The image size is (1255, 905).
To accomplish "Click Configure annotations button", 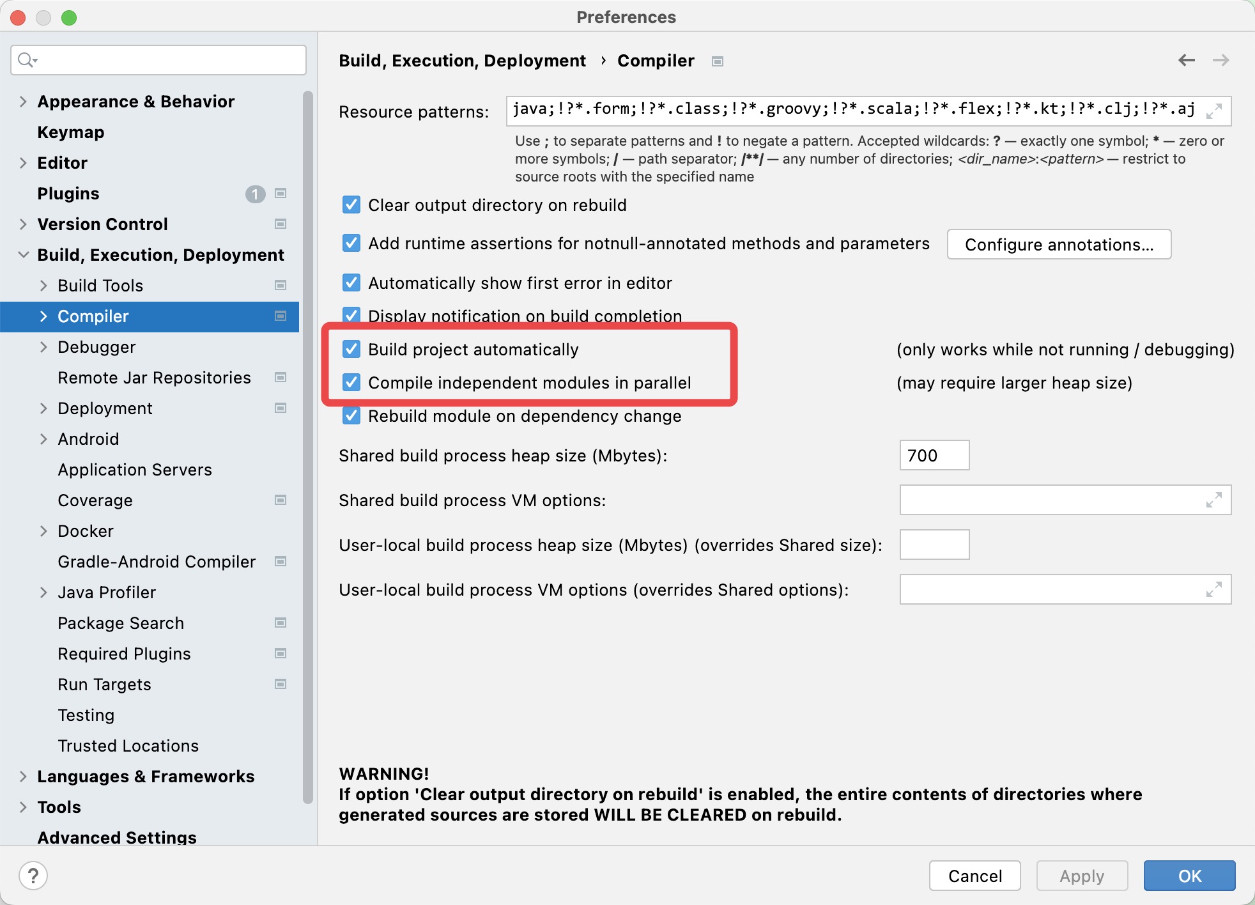I will 1059,245.
